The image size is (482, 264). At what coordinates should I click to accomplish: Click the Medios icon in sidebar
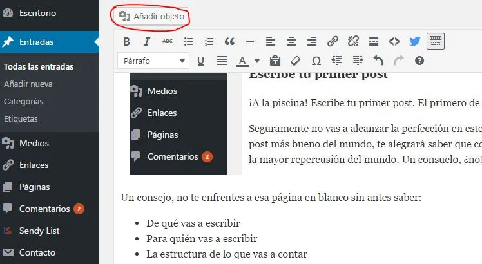click(8, 143)
